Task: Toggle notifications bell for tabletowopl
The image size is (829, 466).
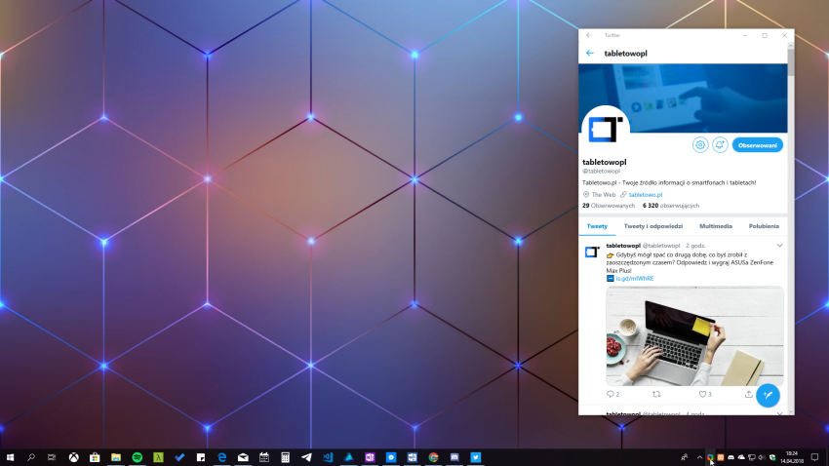Action: point(720,144)
